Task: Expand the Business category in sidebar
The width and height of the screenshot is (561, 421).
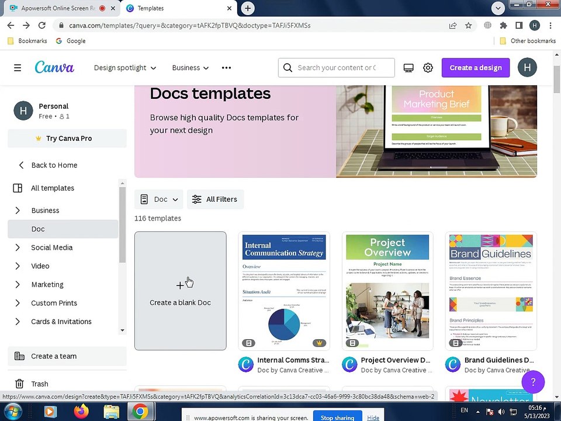Action: [18, 210]
